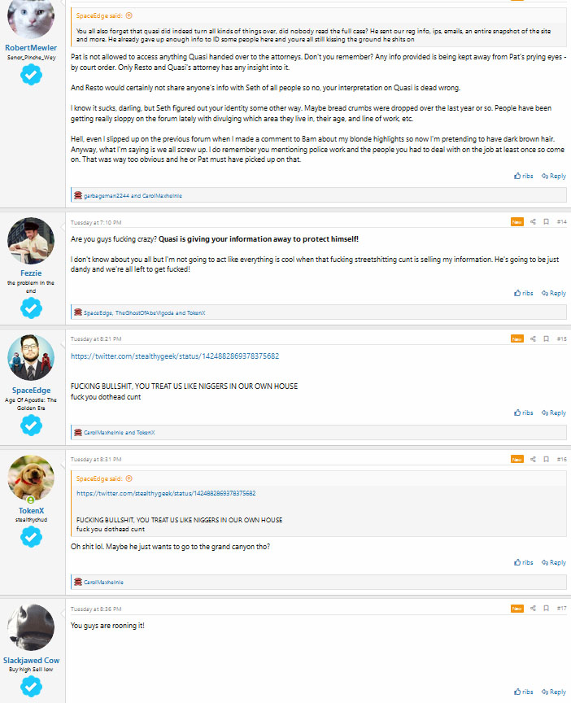Image resolution: width=571 pixels, height=703 pixels.
Task: Open post number #15 permalink
Action: point(561,338)
